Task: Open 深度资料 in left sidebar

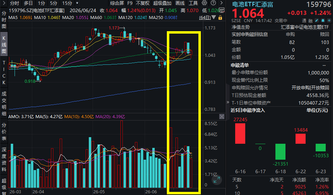Action: point(4,159)
